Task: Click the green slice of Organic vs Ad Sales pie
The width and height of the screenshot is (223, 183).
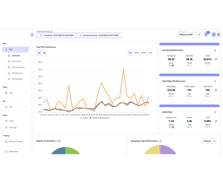Action: click(72, 151)
